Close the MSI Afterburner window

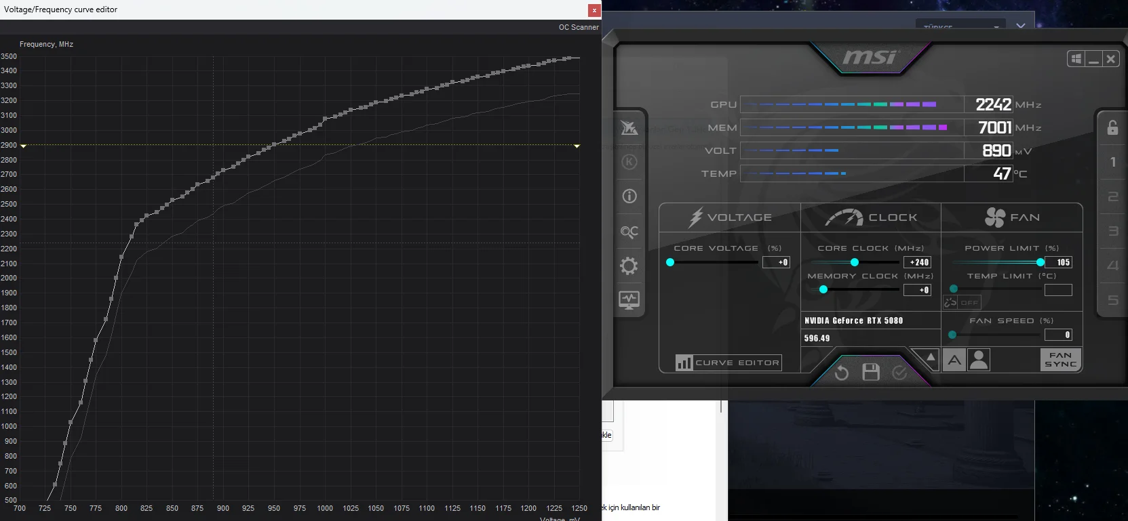coord(1110,59)
